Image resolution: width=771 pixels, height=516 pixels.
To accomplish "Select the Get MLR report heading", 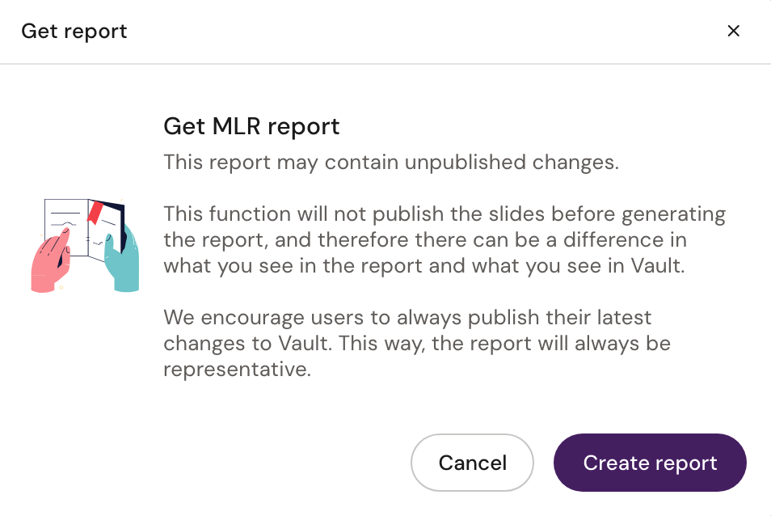I will [251, 126].
